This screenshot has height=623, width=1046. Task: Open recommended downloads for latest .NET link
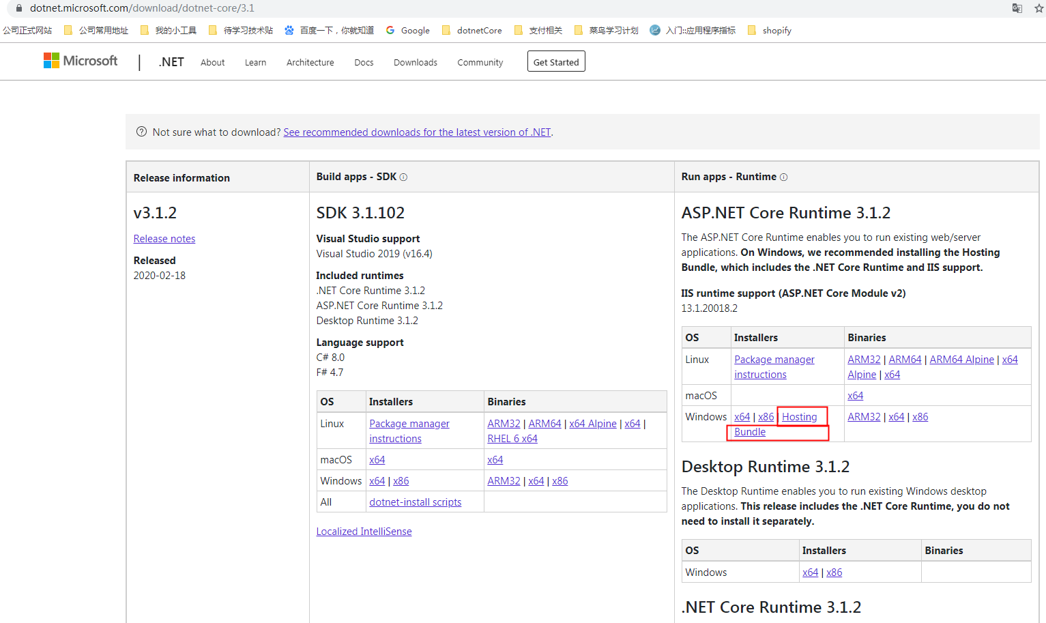(x=417, y=132)
